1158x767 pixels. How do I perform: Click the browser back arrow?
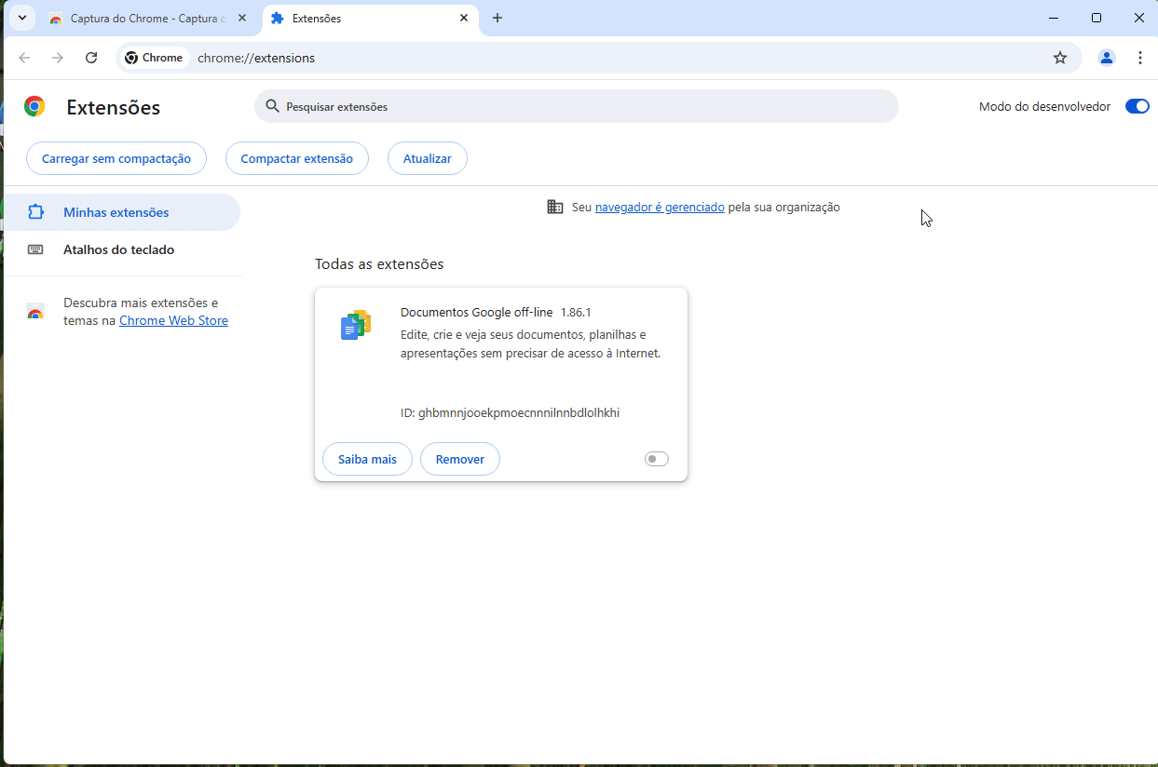pyautogui.click(x=24, y=58)
